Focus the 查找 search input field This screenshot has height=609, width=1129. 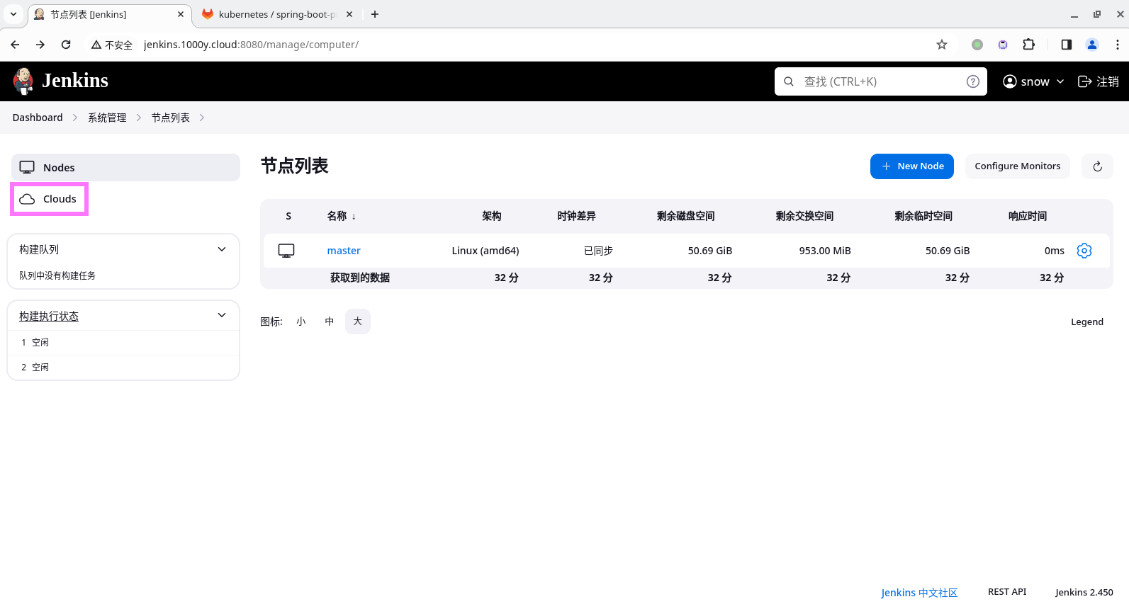[881, 81]
